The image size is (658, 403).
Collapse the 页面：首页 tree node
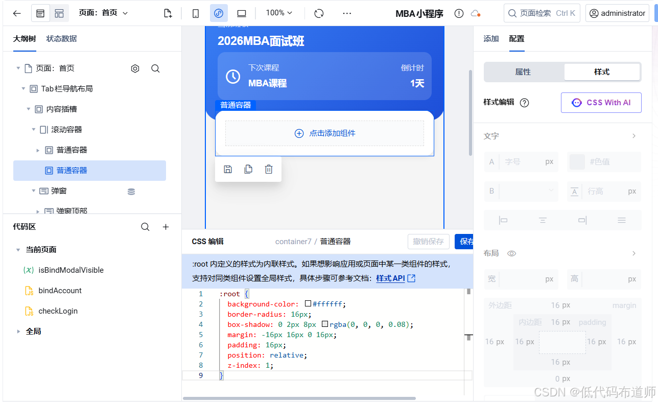[x=18, y=68]
